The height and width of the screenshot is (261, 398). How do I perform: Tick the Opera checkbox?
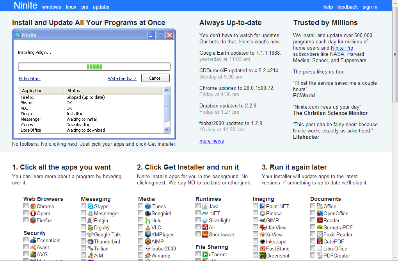(x=26, y=213)
